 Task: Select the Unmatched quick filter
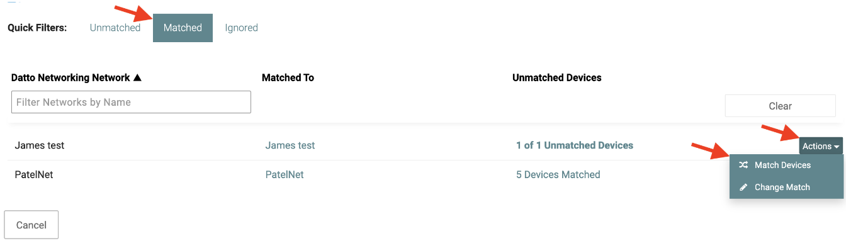[115, 28]
